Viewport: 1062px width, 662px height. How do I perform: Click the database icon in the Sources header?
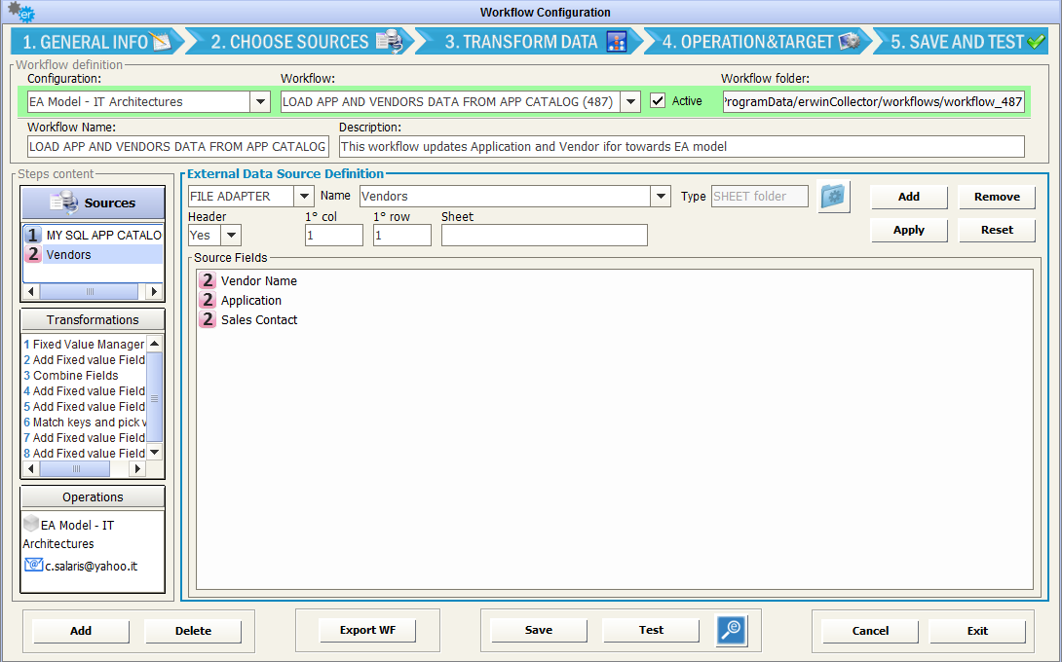pos(64,202)
